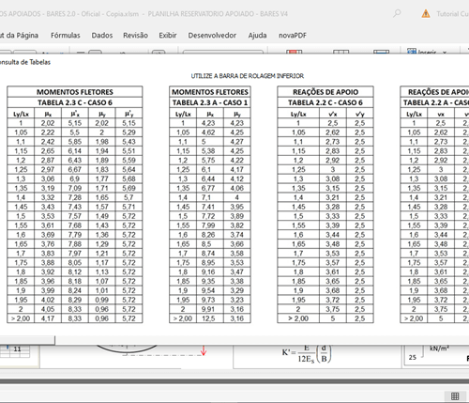Open the Fórmulas ribbon tab
This screenshot has height=403, width=469.
point(66,36)
